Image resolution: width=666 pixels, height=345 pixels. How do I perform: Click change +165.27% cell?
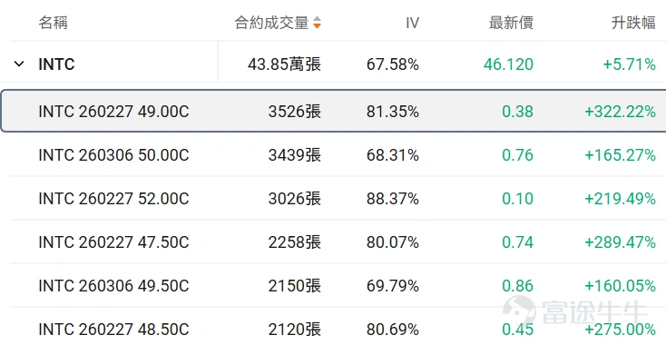point(621,155)
